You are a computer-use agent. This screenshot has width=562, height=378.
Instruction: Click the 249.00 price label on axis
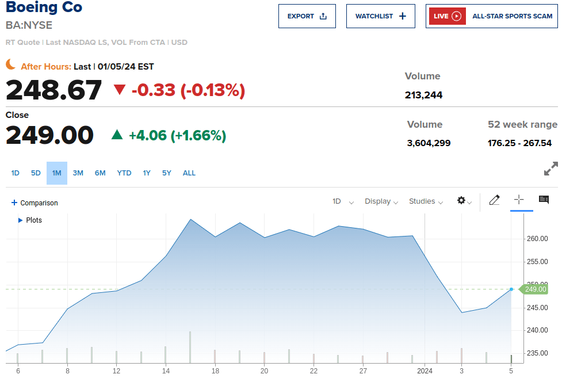click(x=535, y=289)
